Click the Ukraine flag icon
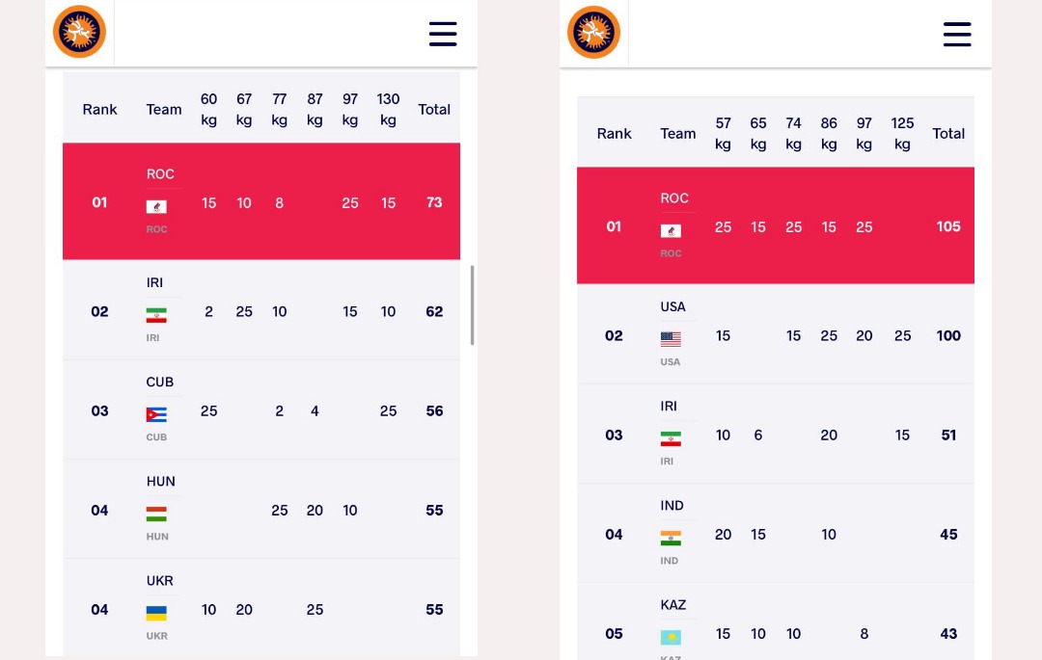 click(x=156, y=614)
